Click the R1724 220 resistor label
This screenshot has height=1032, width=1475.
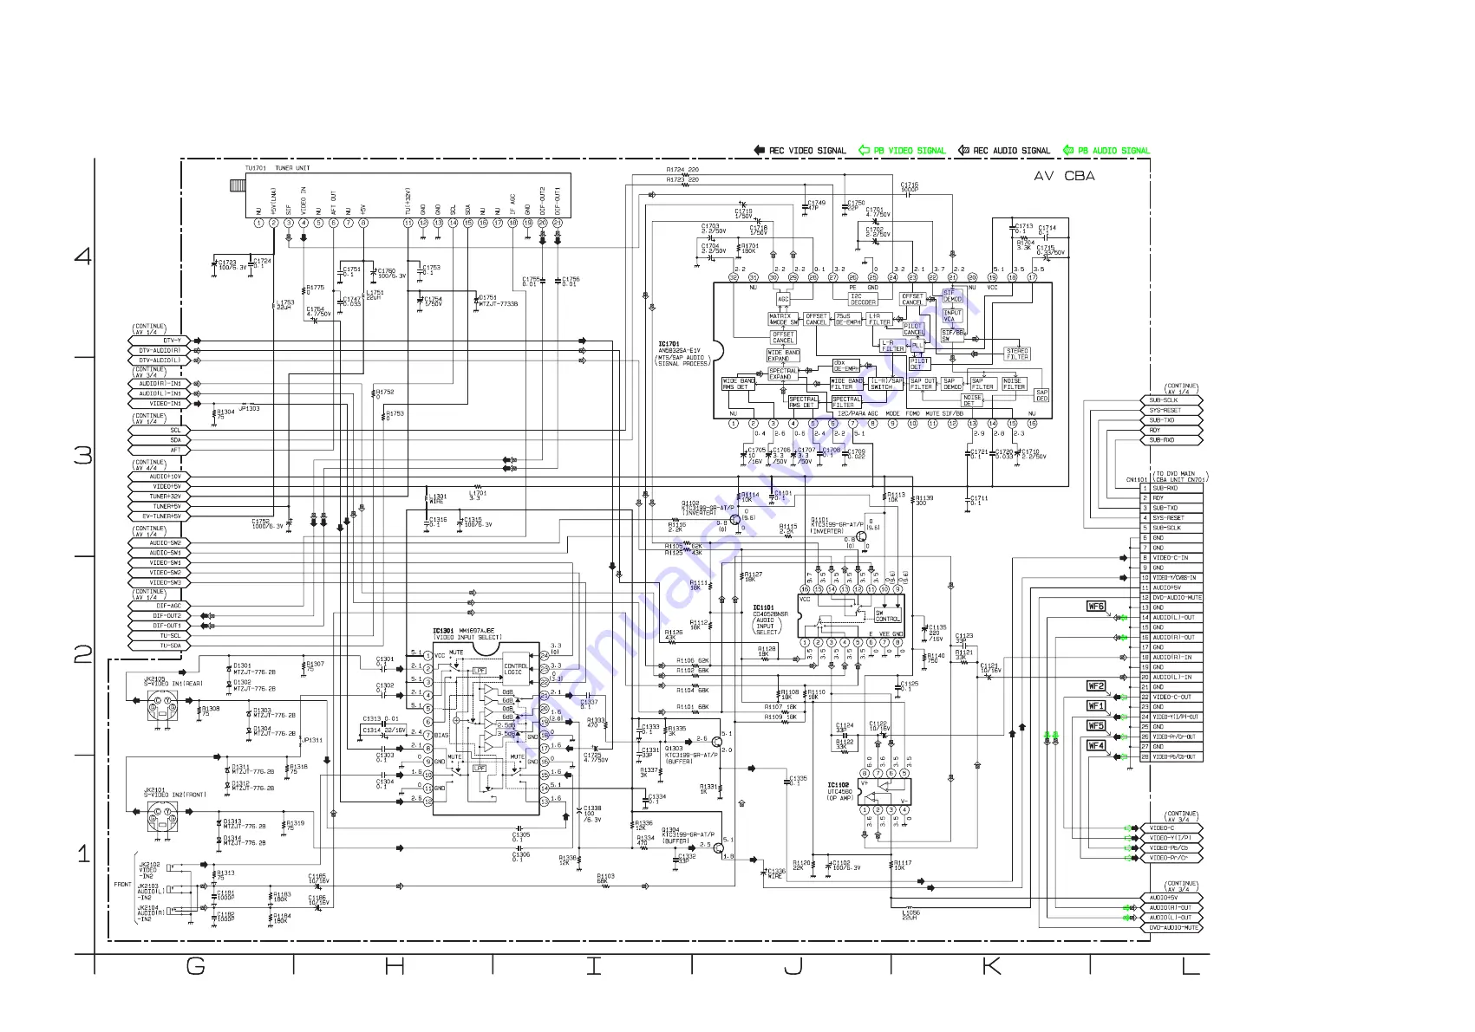click(682, 170)
